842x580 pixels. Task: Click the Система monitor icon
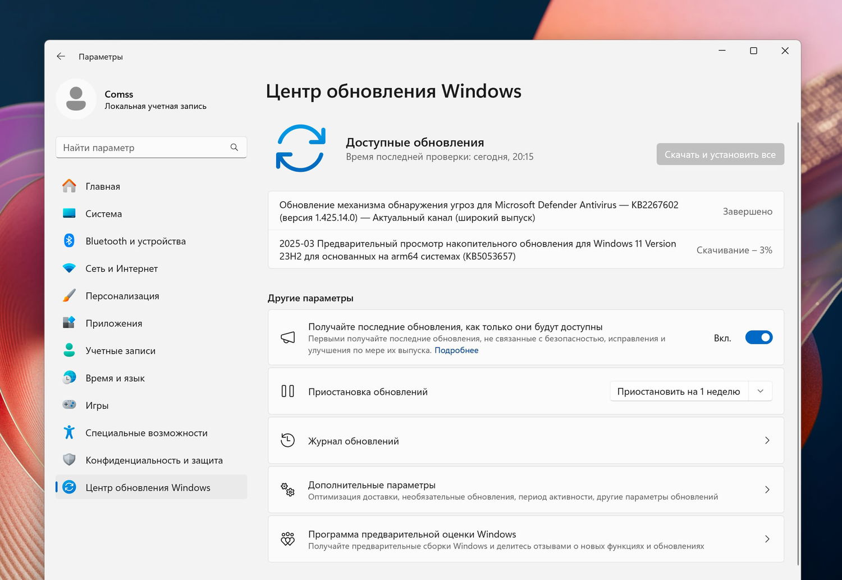(69, 213)
